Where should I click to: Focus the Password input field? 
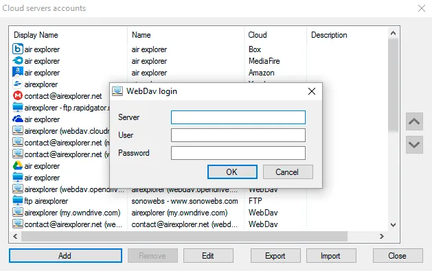click(238, 153)
